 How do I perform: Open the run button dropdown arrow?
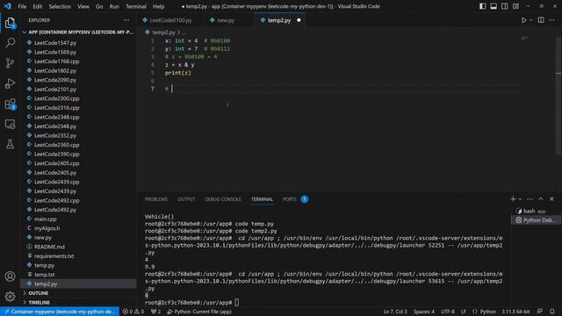point(531,20)
